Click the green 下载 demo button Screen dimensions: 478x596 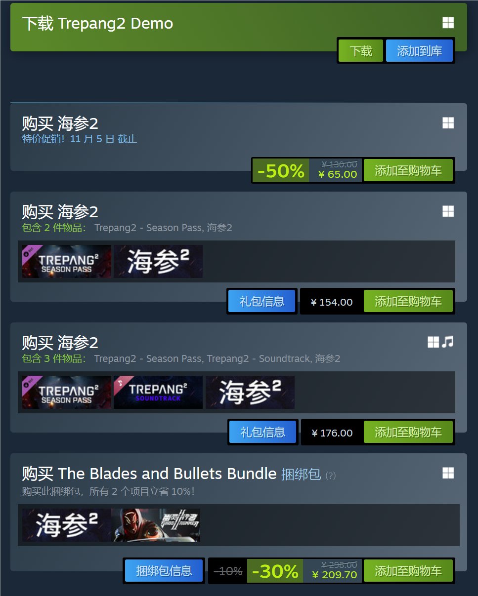(x=361, y=51)
